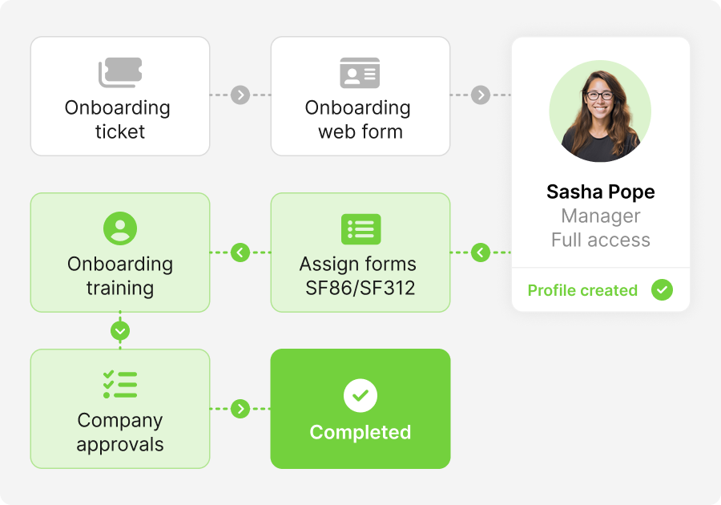Open Sasha Pope's profile photo
Image resolution: width=721 pixels, height=505 pixels.
click(x=600, y=111)
